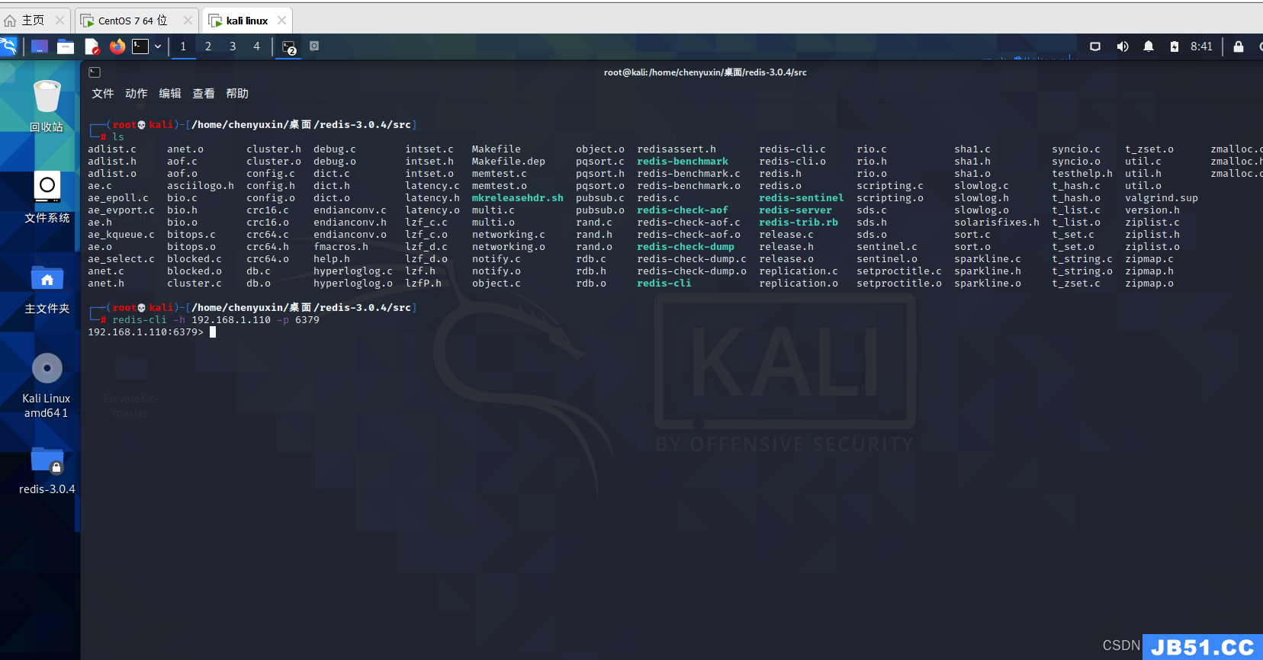Open the Kali Linux amd64 1 disc icon
1263x660 pixels.
[47, 385]
